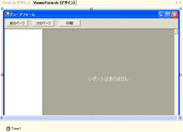Click the 前のページ button
The height and width of the screenshot is (132, 183).
click(x=17, y=23)
